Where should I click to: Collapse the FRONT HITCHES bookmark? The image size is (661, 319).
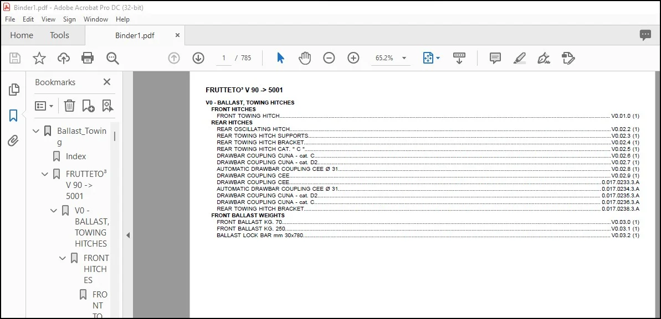[x=63, y=258]
